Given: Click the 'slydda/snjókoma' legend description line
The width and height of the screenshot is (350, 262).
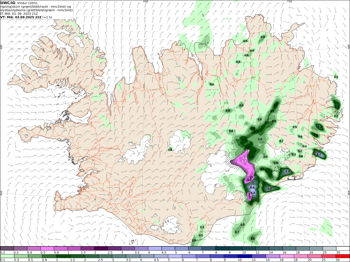Looking at the screenshot, I should click(37, 10).
